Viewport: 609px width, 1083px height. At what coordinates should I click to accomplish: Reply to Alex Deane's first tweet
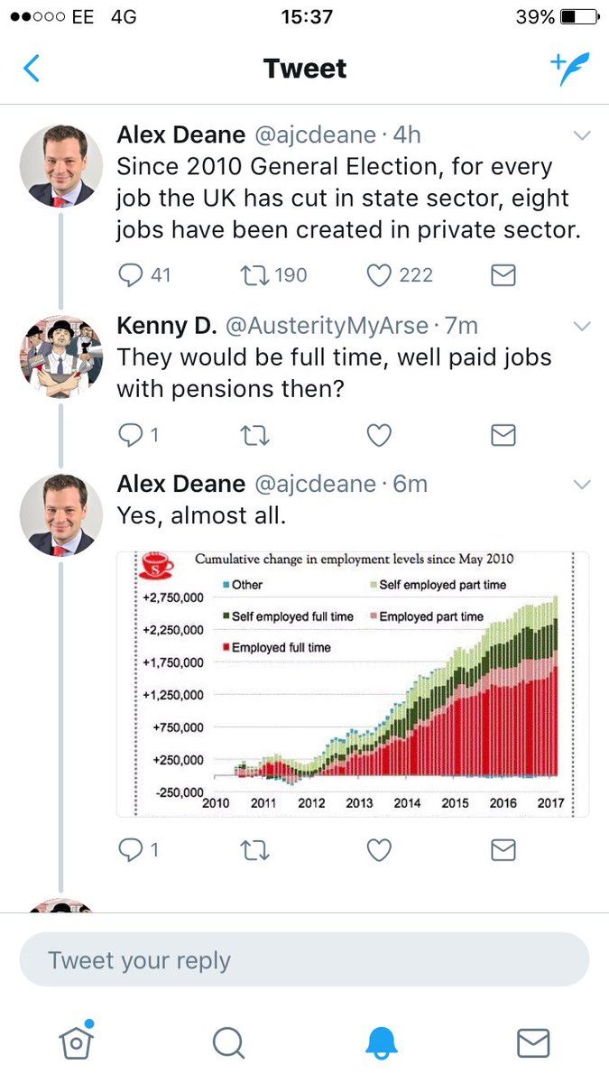click(x=132, y=275)
